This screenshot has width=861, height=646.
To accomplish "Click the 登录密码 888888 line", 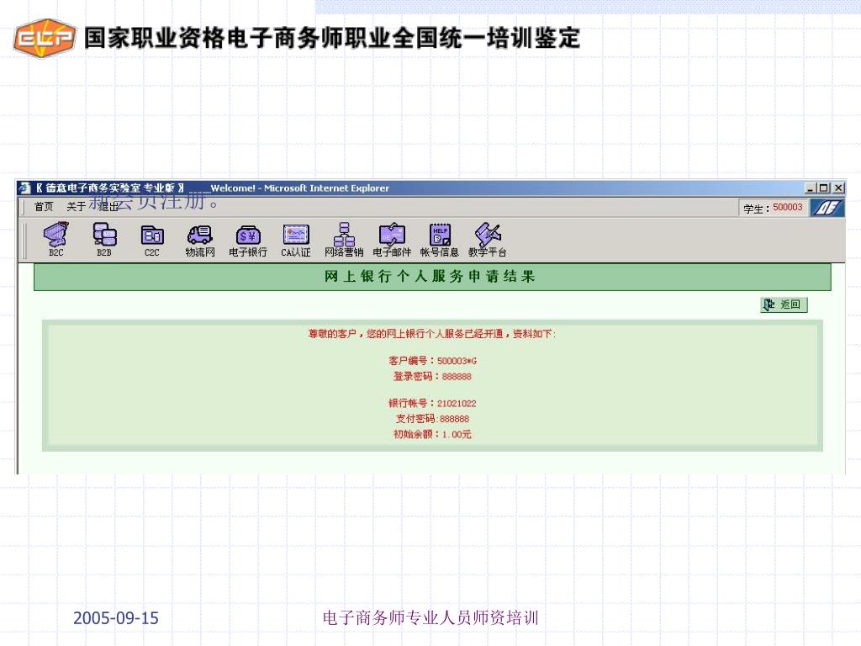I will (x=432, y=376).
